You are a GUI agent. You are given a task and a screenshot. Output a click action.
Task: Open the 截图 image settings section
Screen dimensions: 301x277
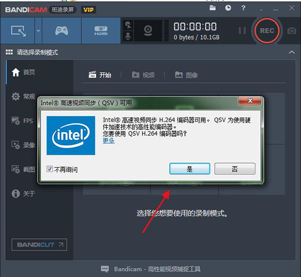pos(23,169)
